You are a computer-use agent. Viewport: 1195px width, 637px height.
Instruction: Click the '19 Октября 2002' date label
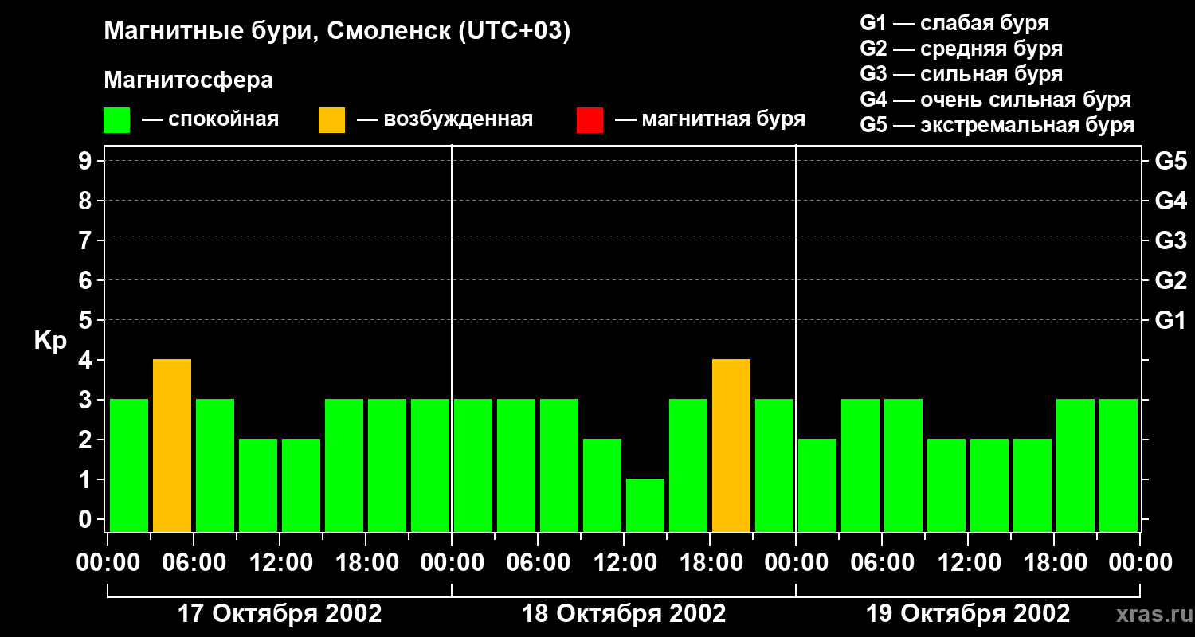[968, 614]
